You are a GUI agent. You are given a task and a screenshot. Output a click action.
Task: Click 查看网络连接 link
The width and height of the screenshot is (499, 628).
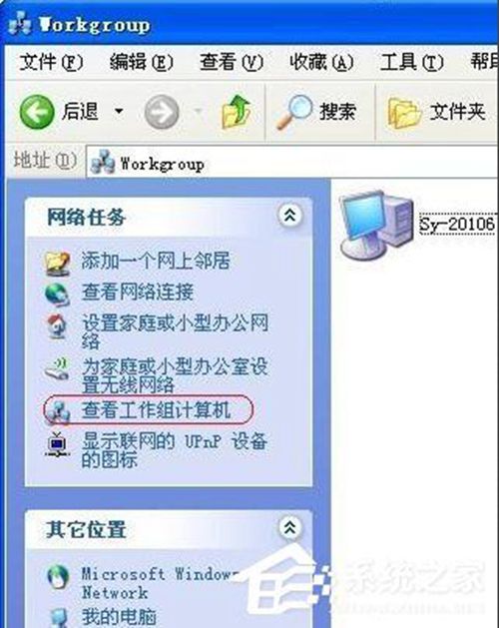pos(138,292)
